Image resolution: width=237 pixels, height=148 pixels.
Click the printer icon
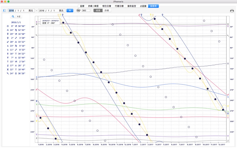click(232, 11)
